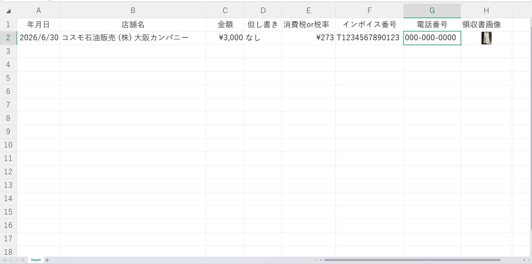Click the 金額 header cell
The height and width of the screenshot is (264, 532).
[x=225, y=24]
